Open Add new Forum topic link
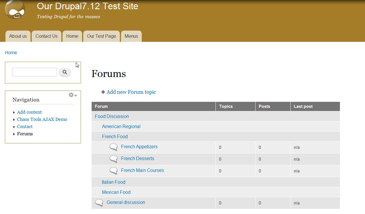This screenshot has height=214, width=365. (x=131, y=92)
